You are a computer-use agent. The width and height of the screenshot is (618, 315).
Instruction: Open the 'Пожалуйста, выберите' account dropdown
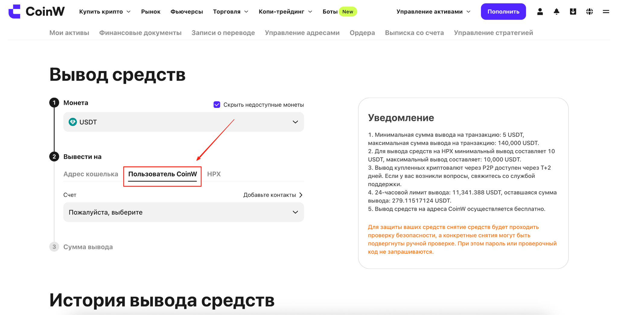click(x=183, y=212)
